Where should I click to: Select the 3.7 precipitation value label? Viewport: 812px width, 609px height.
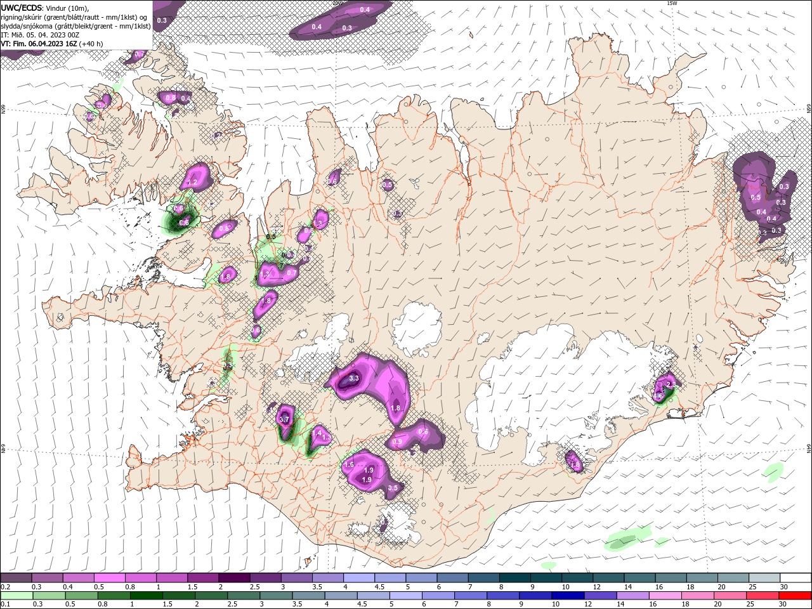point(284,419)
